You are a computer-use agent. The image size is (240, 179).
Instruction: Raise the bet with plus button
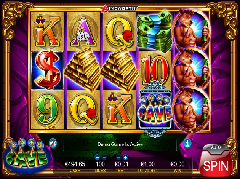[x=125, y=157]
